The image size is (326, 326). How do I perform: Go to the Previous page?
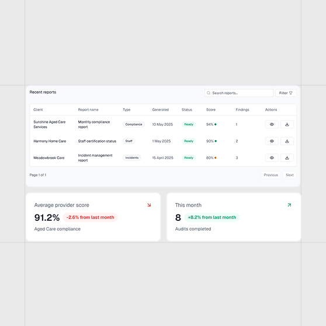[x=270, y=175]
